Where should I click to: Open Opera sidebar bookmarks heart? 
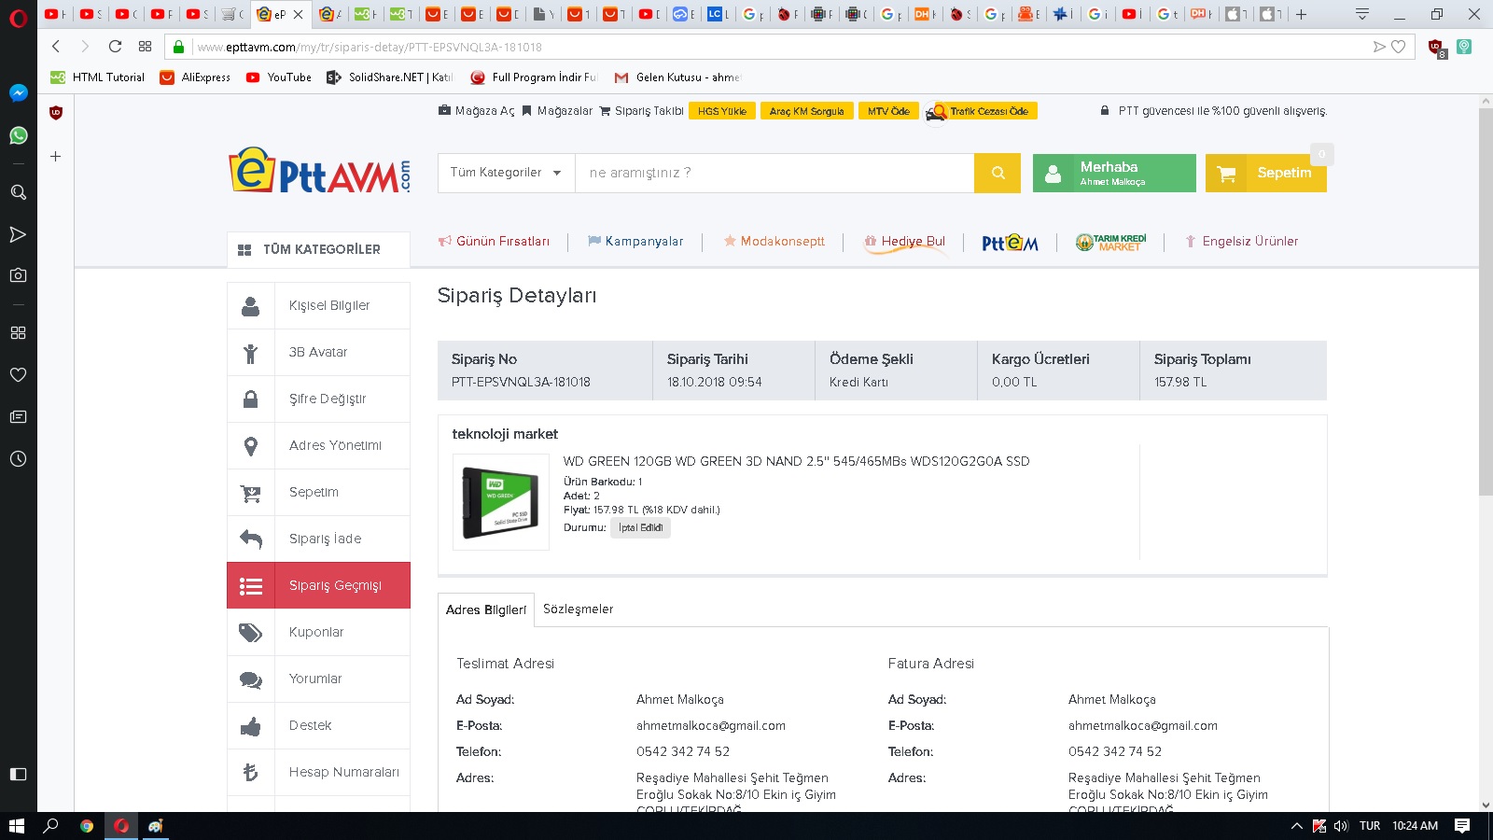click(18, 374)
